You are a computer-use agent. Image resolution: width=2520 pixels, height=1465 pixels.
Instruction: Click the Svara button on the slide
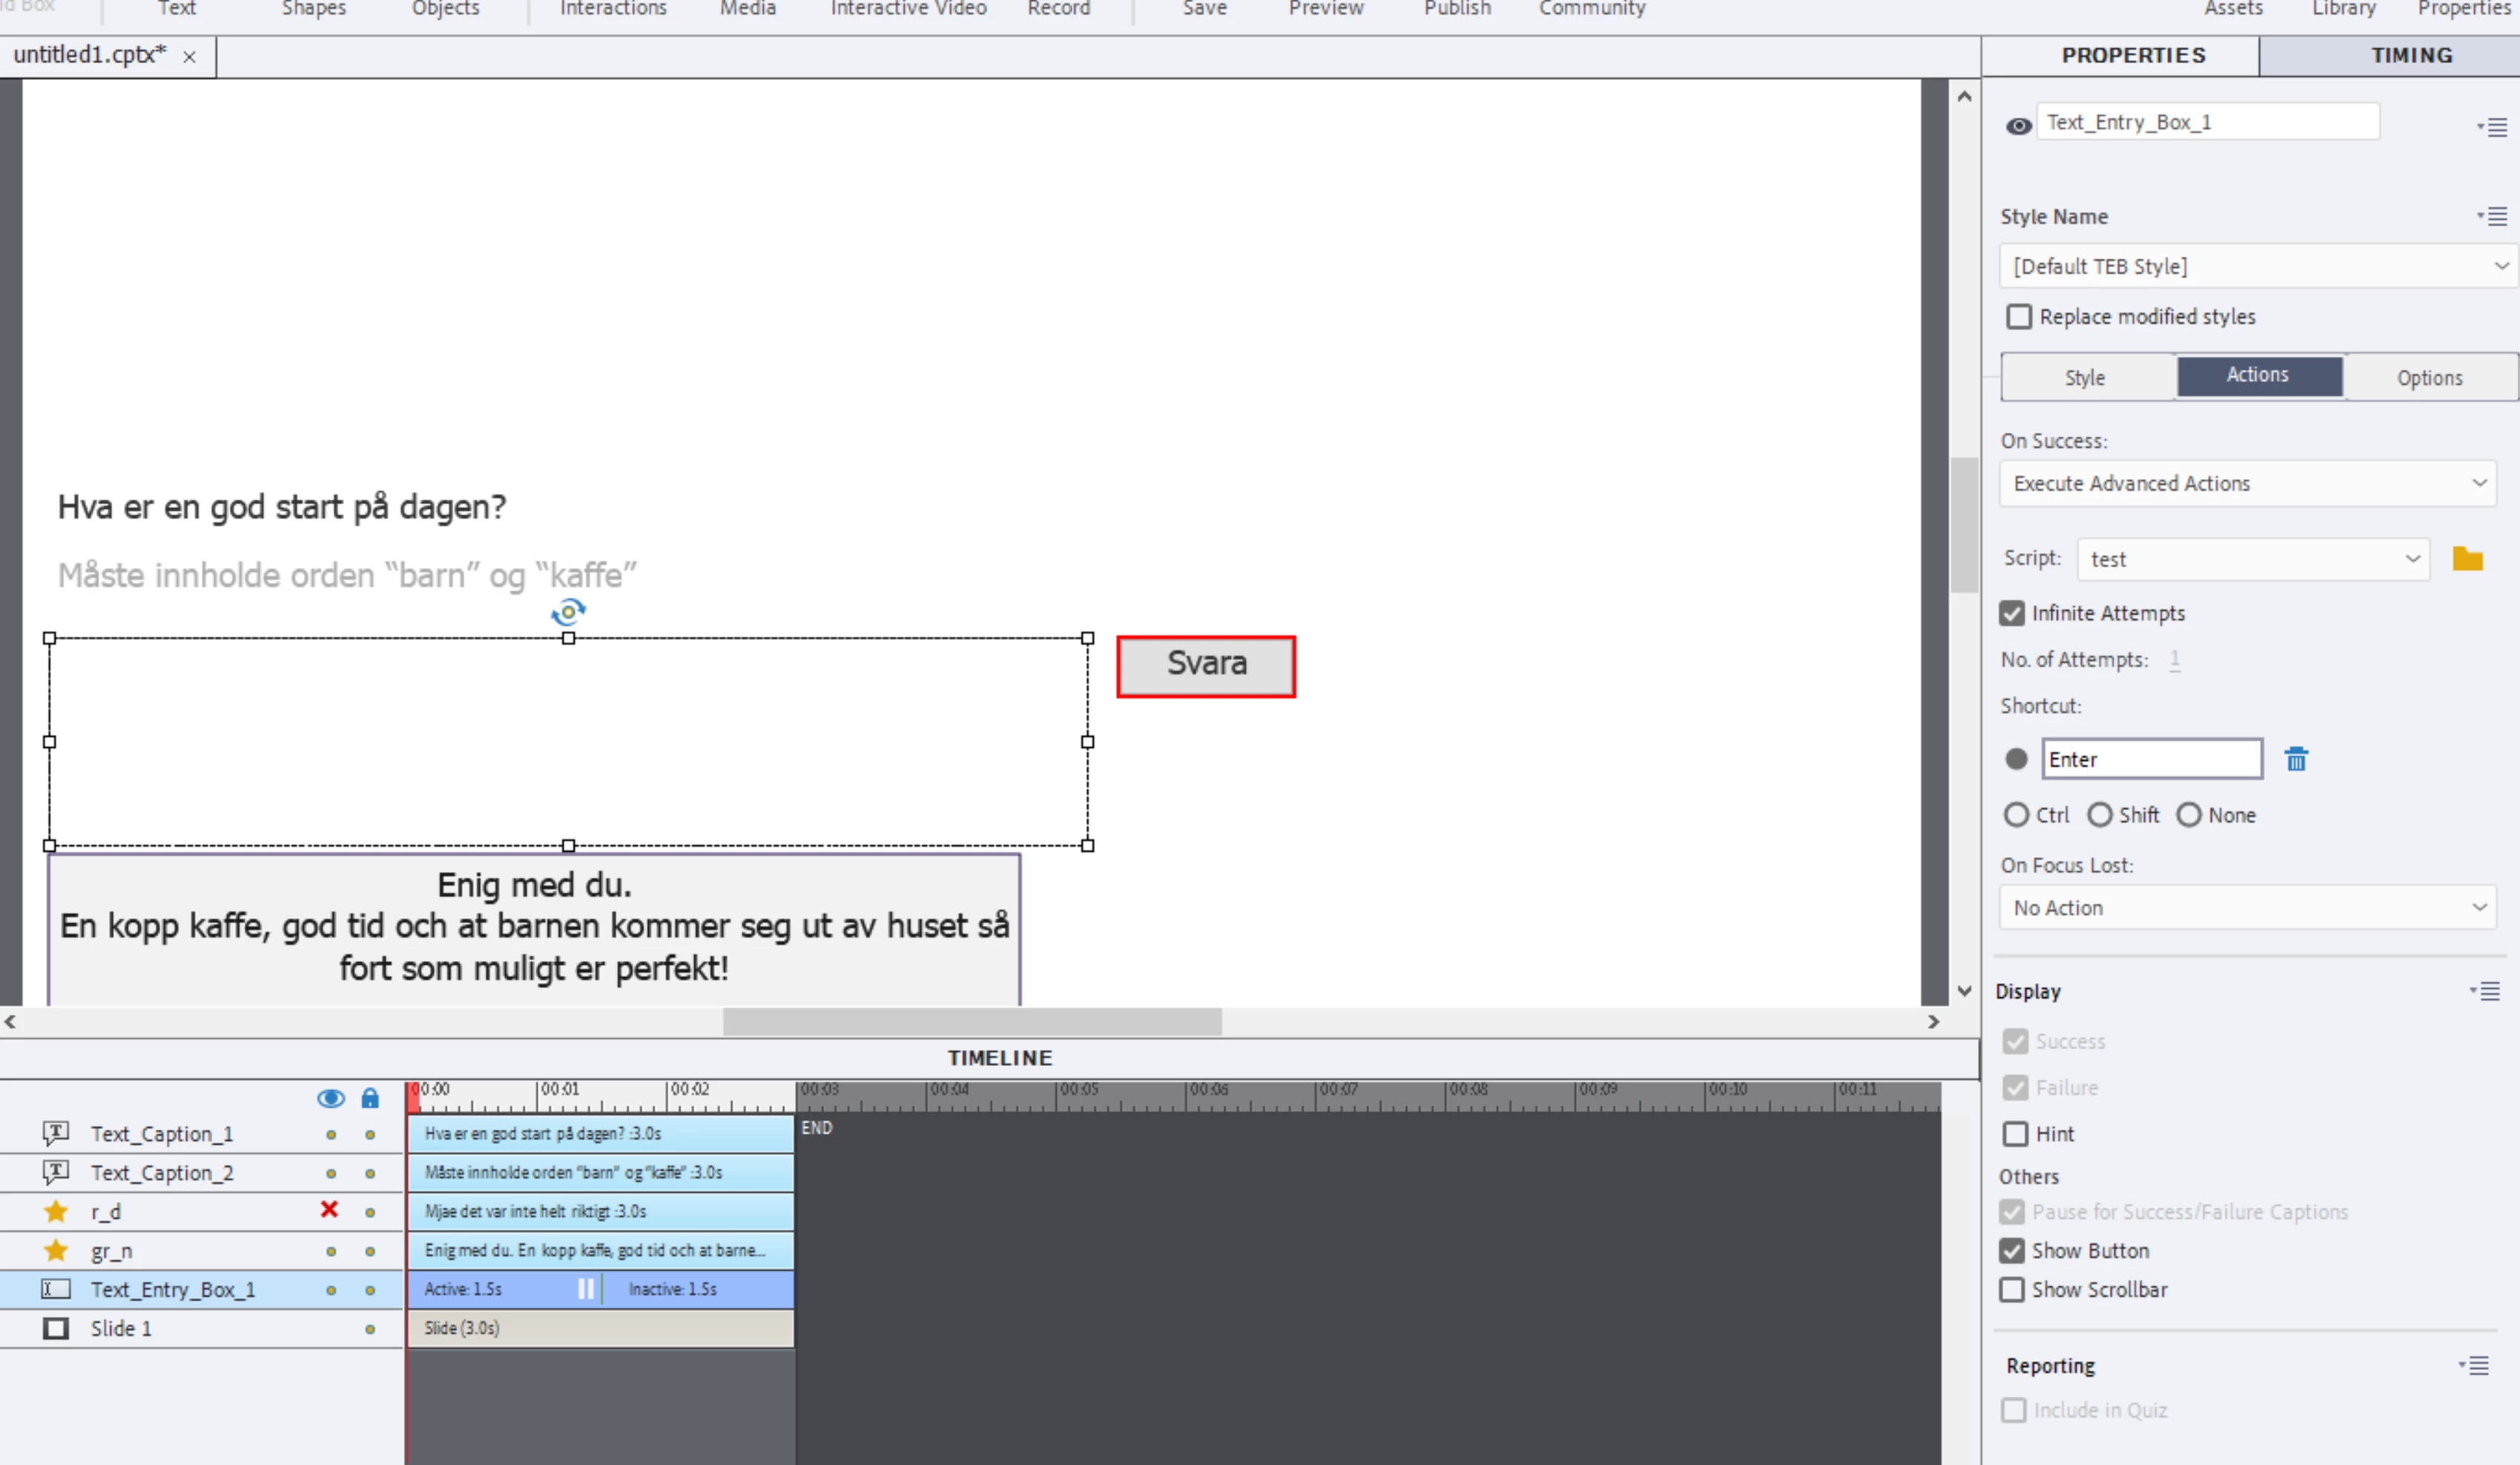[1205, 665]
